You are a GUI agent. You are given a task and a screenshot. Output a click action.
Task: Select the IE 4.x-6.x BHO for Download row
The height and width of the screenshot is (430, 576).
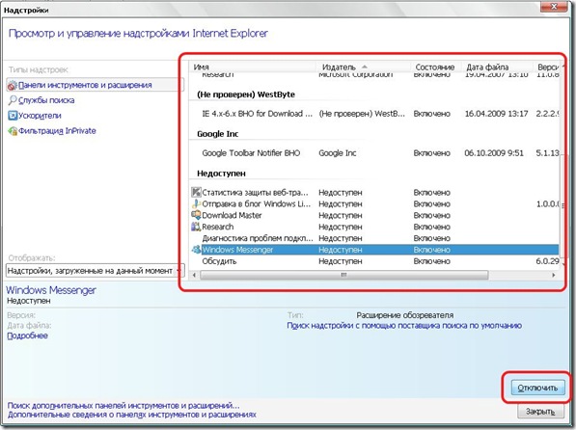click(x=374, y=114)
